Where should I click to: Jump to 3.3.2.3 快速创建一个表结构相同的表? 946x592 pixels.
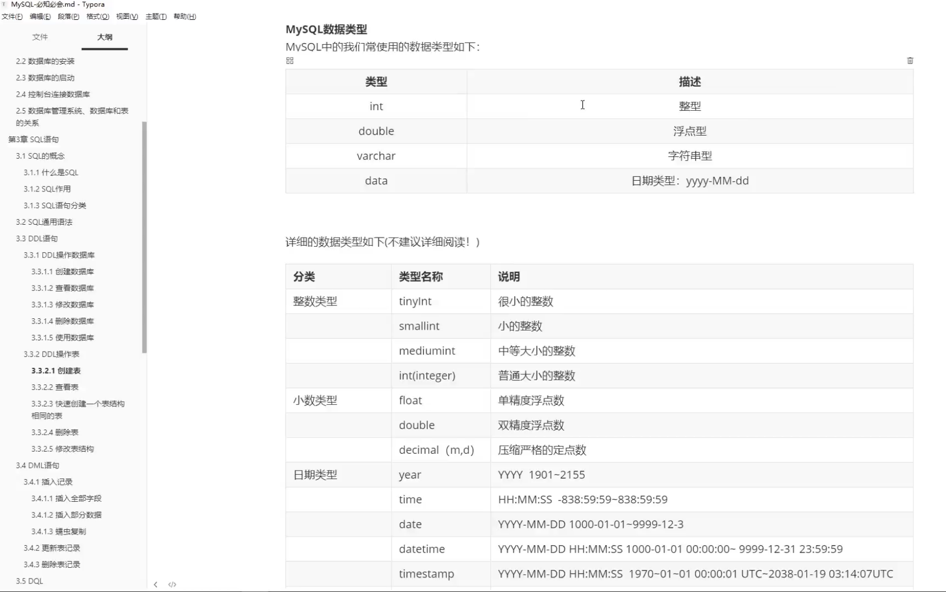pyautogui.click(x=78, y=410)
